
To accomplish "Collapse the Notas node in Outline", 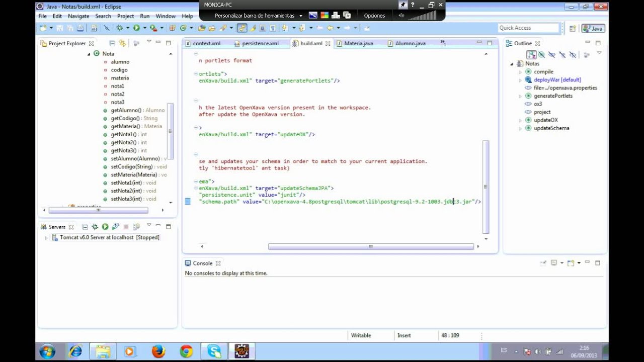I will pos(512,64).
